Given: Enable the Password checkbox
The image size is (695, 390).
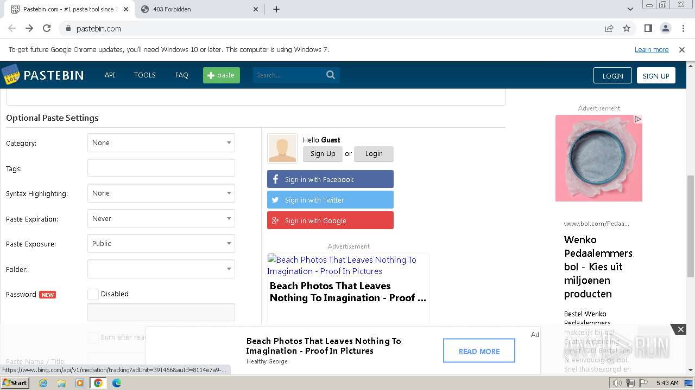Looking at the screenshot, I should [x=93, y=294].
